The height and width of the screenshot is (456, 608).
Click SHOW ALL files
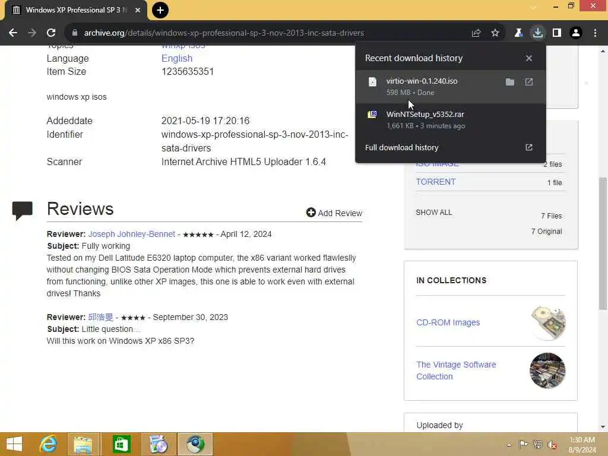click(x=434, y=213)
